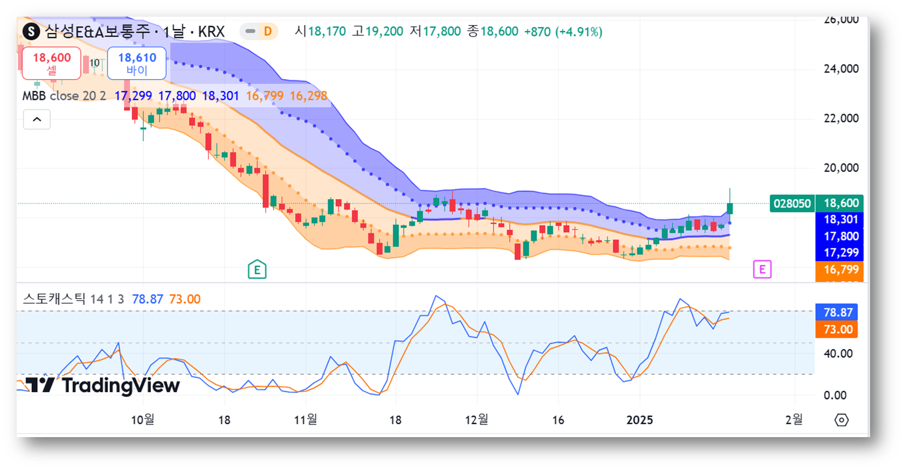Image resolution: width=904 pixels, height=471 pixels.
Task: Click the 12월 date label on time axis
Action: pos(476,419)
